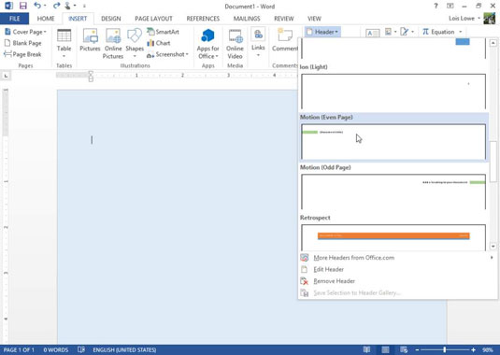Insert SmartArt graphic
Viewport: 500px width, 355px height.
coord(163,32)
